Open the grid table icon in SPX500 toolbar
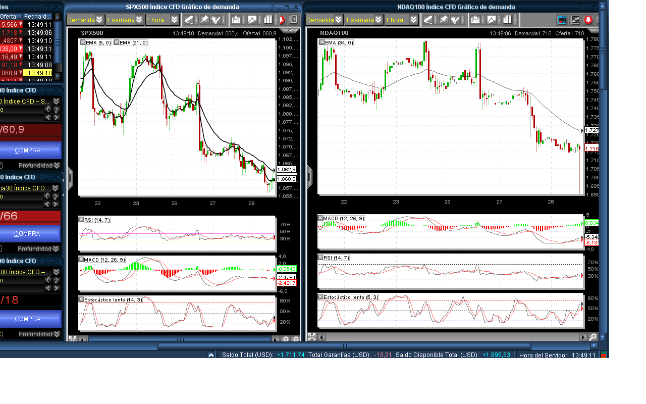This screenshot has height=404, width=646. click(268, 20)
